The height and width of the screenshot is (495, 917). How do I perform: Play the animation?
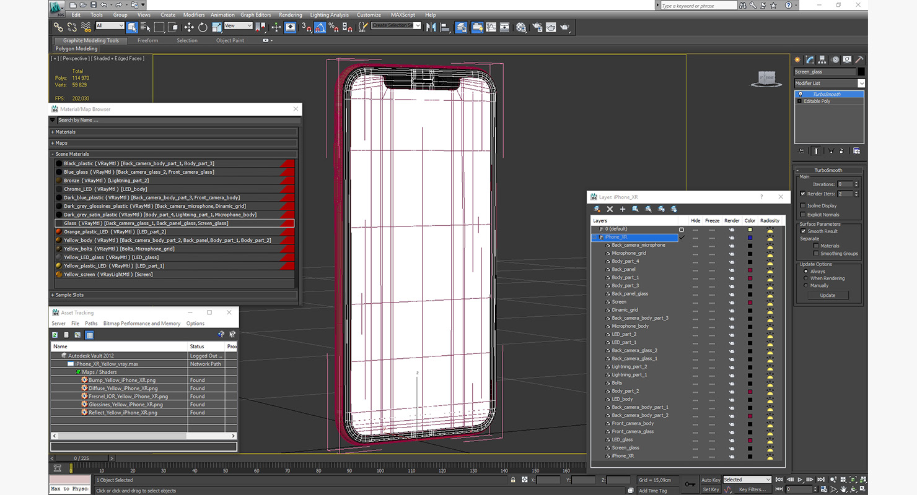click(x=800, y=480)
